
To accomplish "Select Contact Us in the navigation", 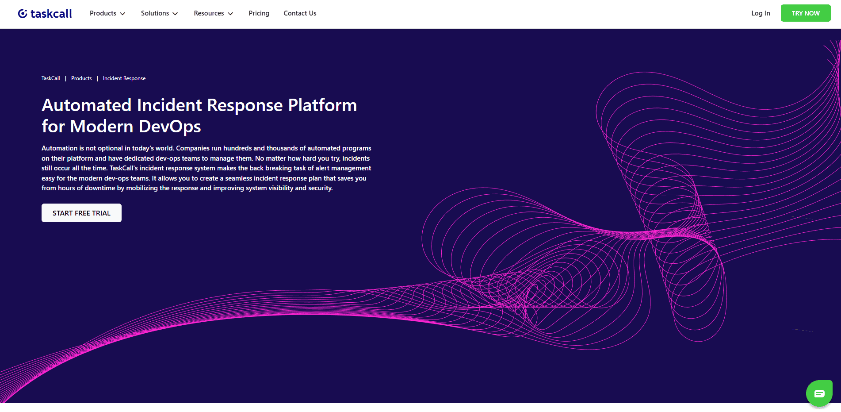I will 300,13.
